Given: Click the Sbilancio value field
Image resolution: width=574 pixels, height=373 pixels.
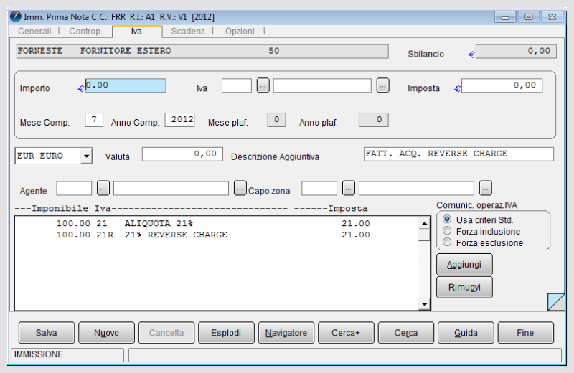Looking at the screenshot, I should tap(516, 51).
